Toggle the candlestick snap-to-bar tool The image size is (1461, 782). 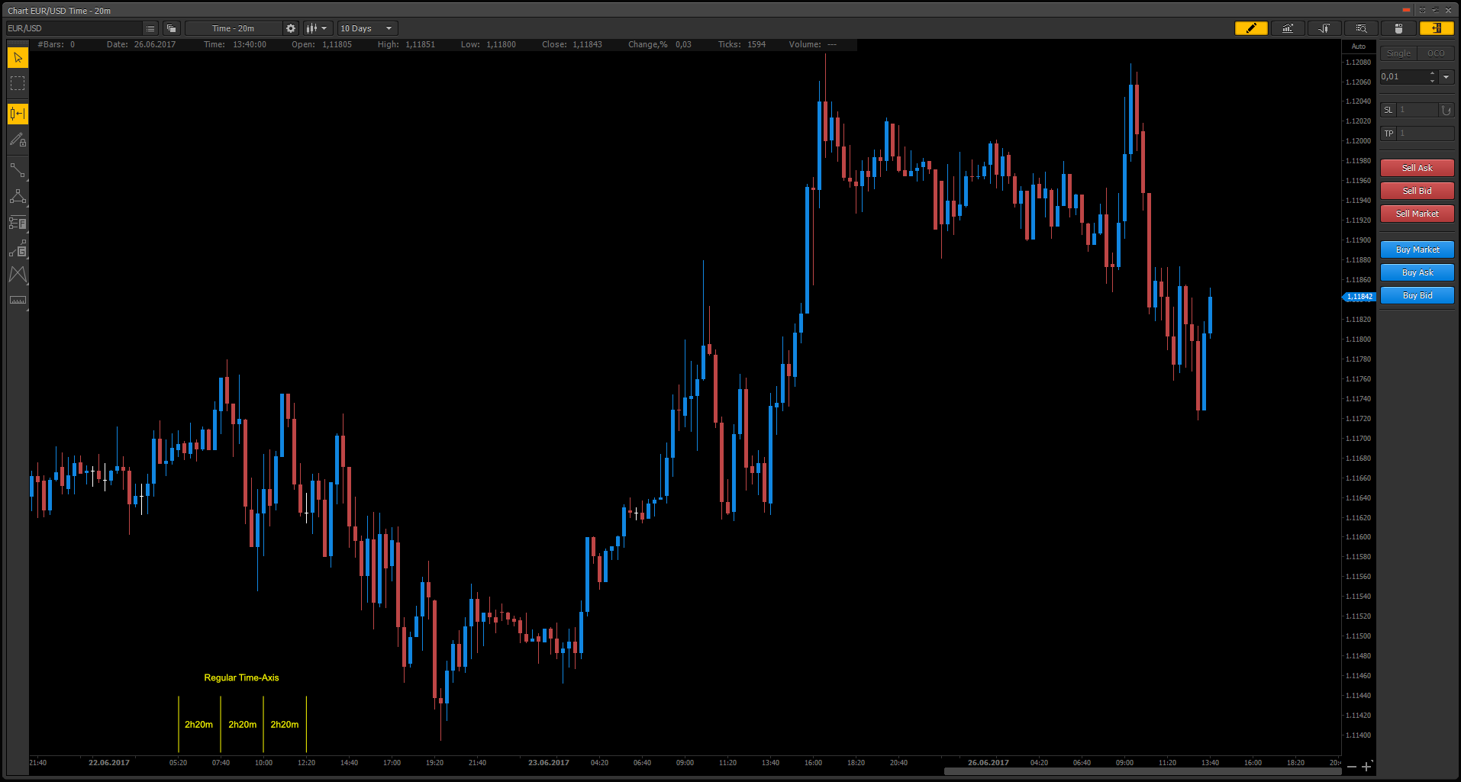[x=18, y=114]
